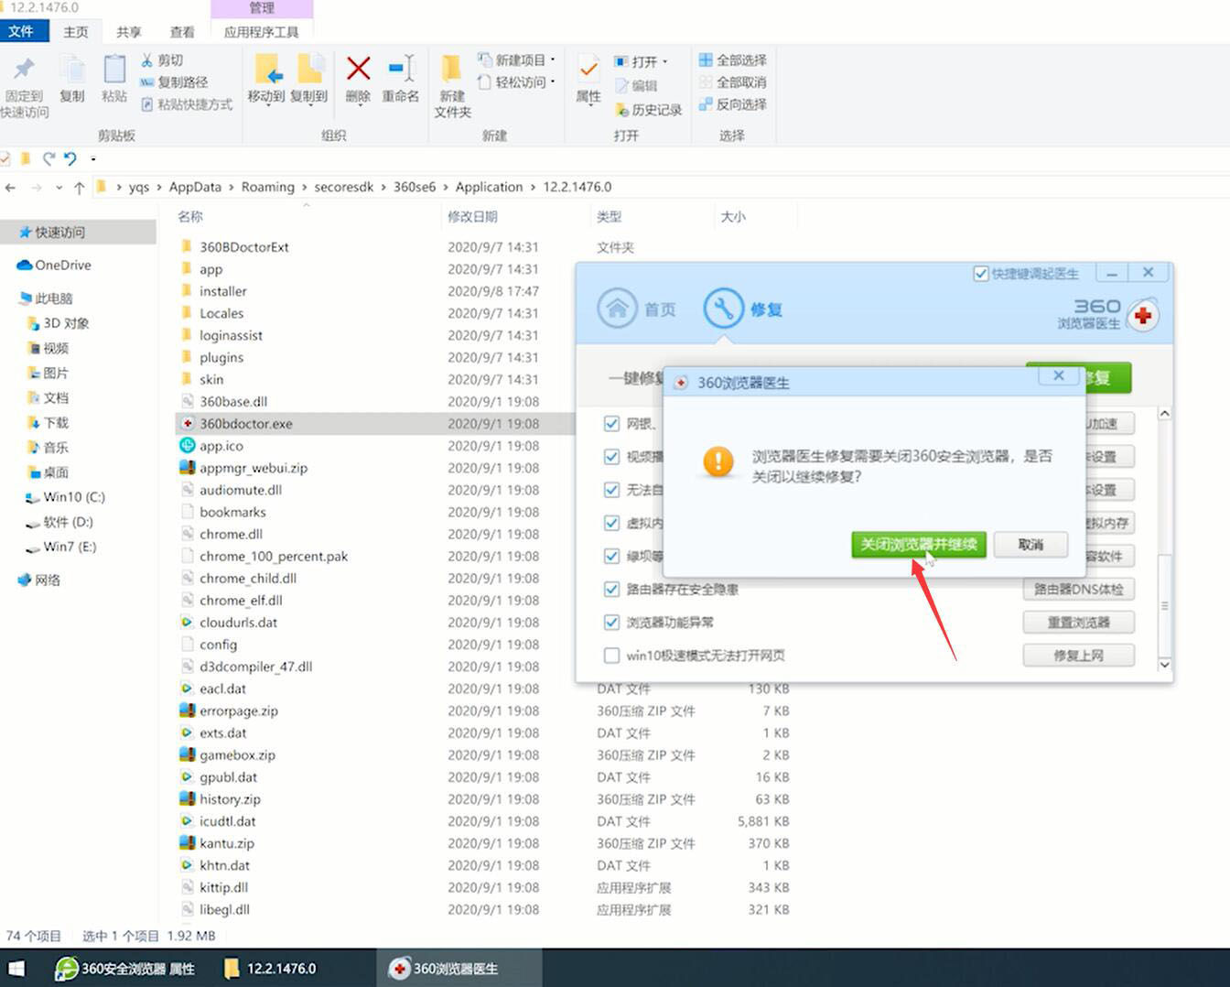
Task: Select the history.zip file
Action: 230,799
